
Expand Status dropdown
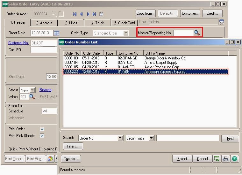32,90
